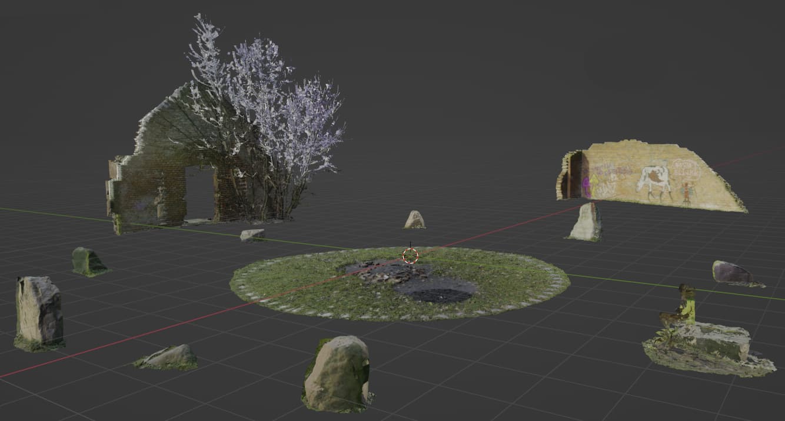Click the burnt campfire debris on the grass
This screenshot has width=785, height=421.
[388, 272]
